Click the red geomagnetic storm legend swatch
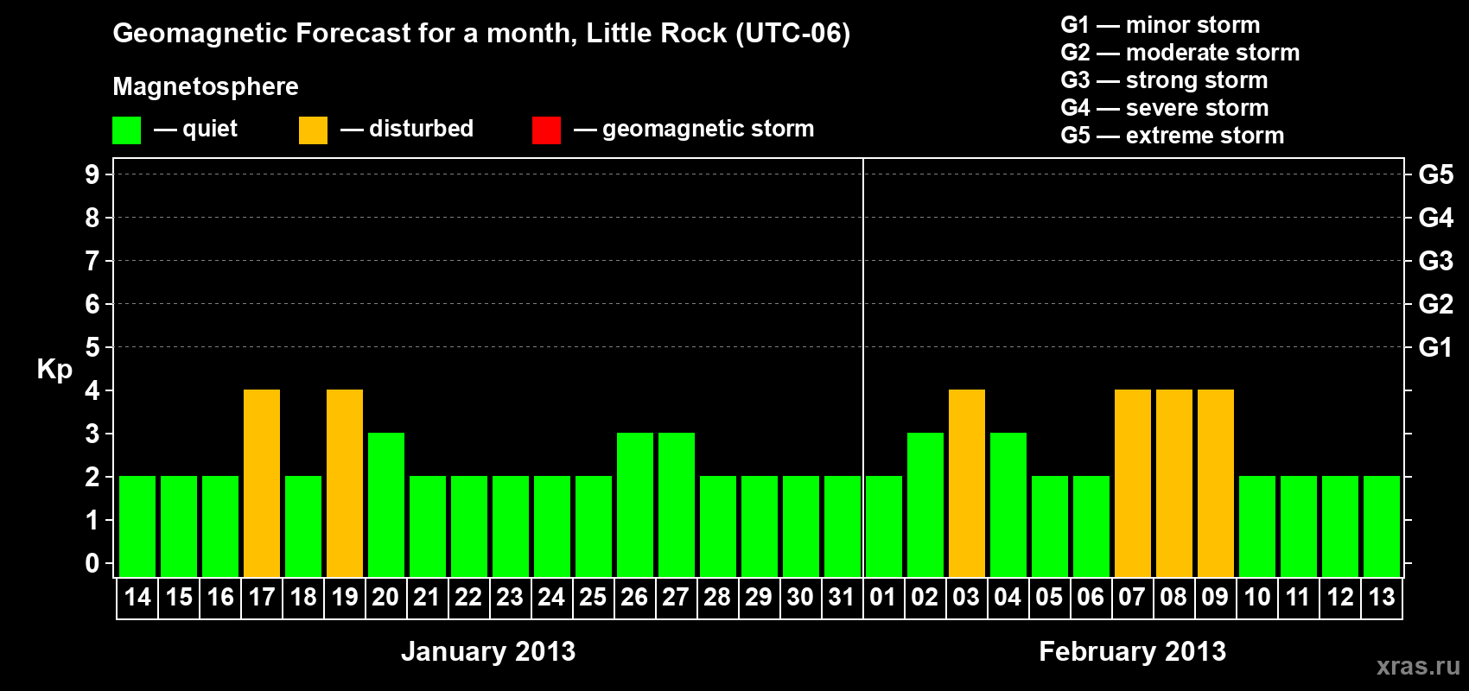The width and height of the screenshot is (1469, 691). coord(546,130)
